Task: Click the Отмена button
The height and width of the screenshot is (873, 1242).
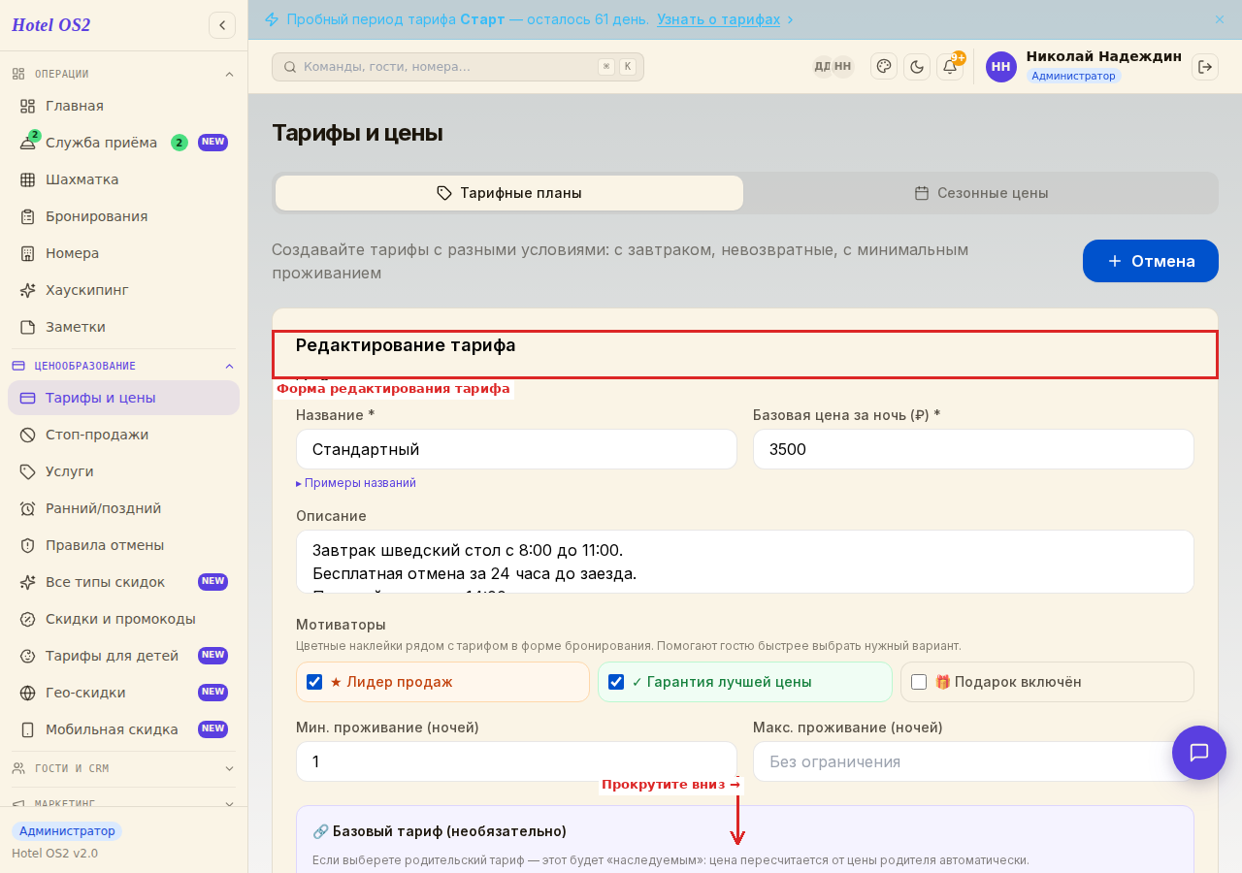Action: 1151,261
